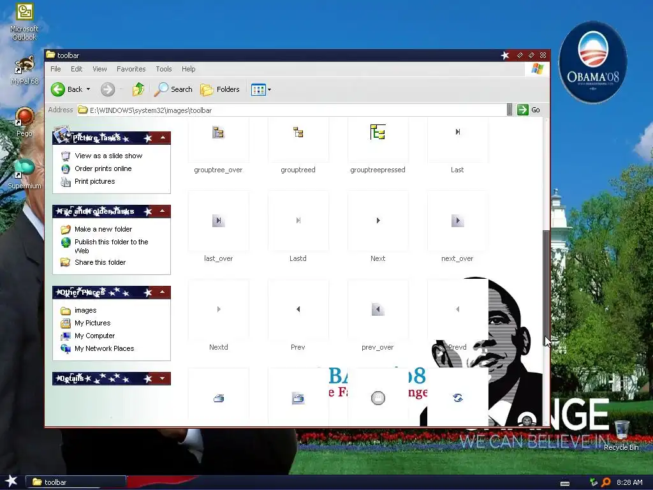653x490 pixels.
Task: Open Microsoft Outlook desktop icon
Action: pyautogui.click(x=25, y=22)
